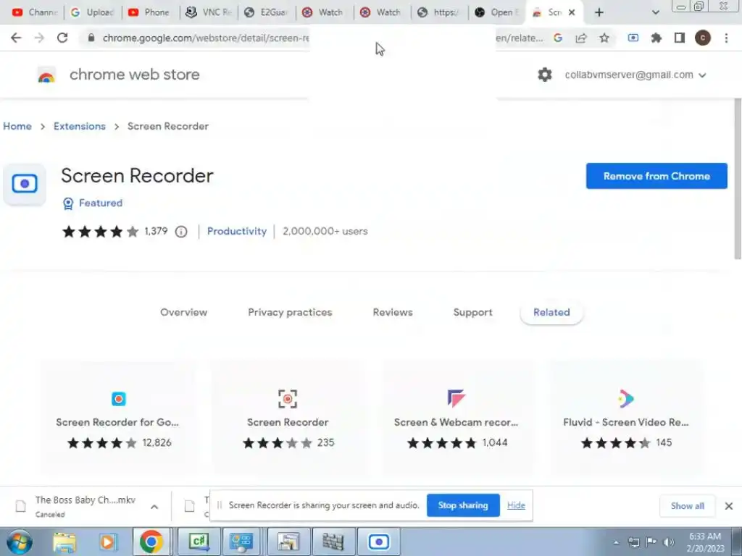Switch to the E2Guar browser tab
Image resolution: width=742 pixels, height=556 pixels.
[267, 12]
